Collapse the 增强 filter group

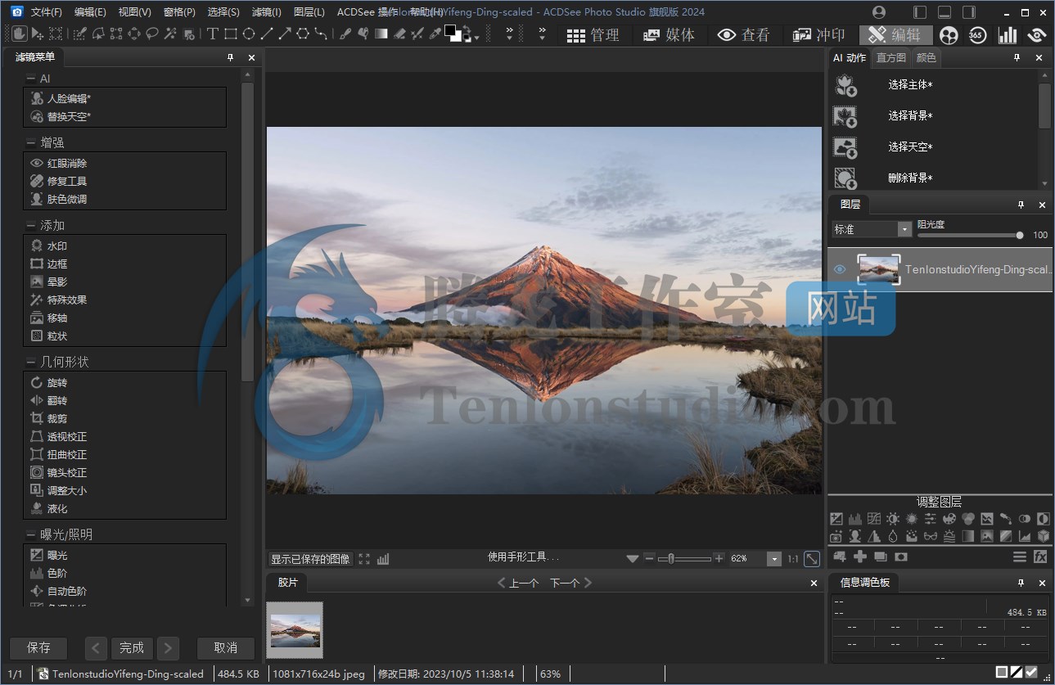(x=31, y=142)
